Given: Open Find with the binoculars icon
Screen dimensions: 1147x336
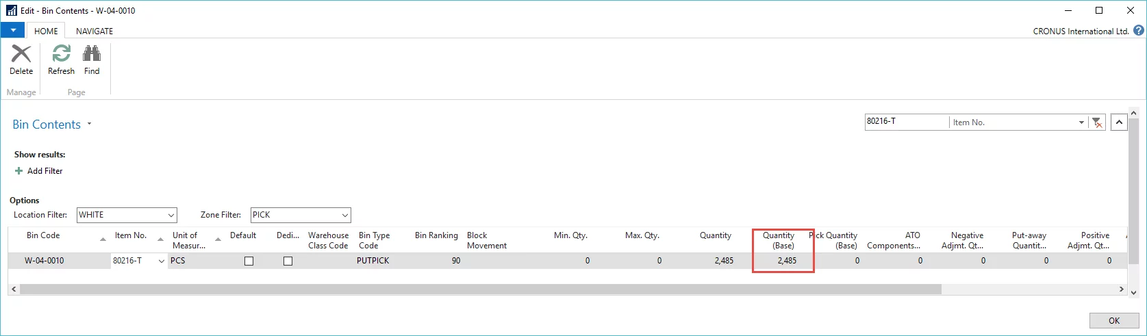Looking at the screenshot, I should 92,53.
